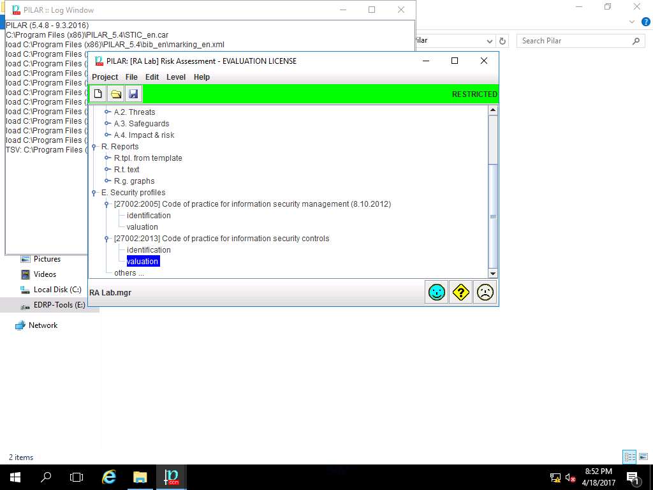Click the Explorer refresh button
This screenshot has width=653, height=490.
point(503,41)
